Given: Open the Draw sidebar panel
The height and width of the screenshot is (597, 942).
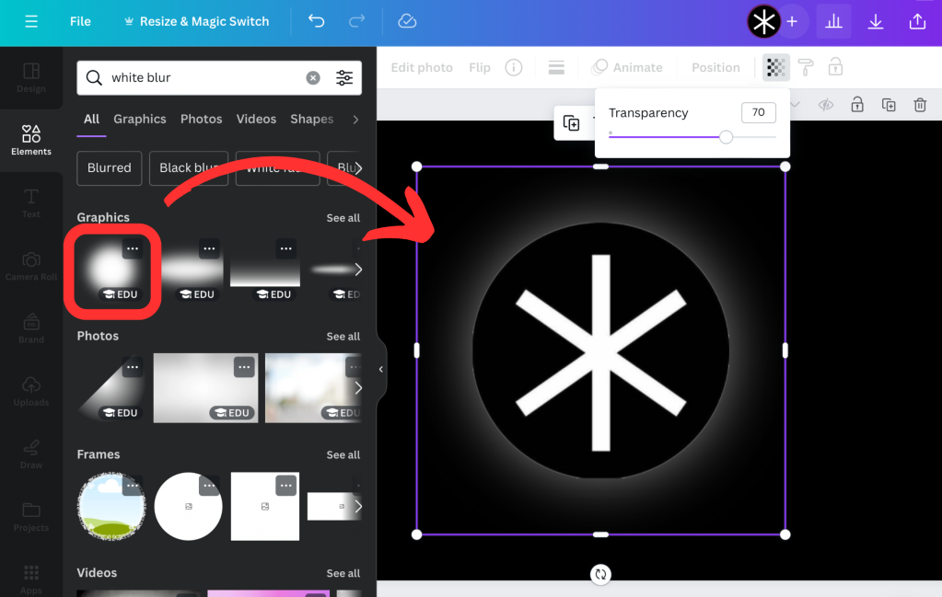Looking at the screenshot, I should (x=31, y=454).
